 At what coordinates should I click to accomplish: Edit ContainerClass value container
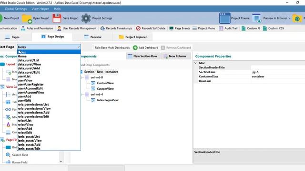pos(278,76)
